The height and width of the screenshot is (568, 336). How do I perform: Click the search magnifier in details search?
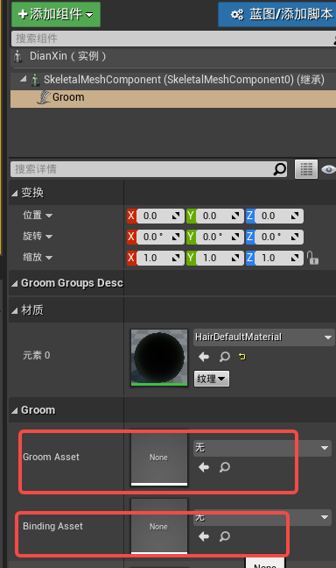[x=280, y=169]
